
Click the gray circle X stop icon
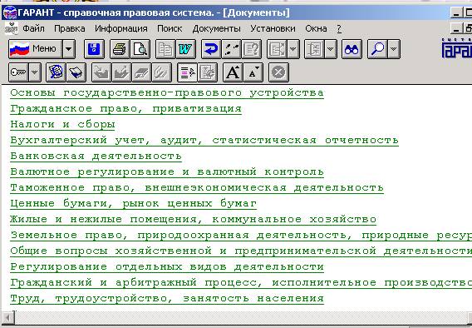278,72
